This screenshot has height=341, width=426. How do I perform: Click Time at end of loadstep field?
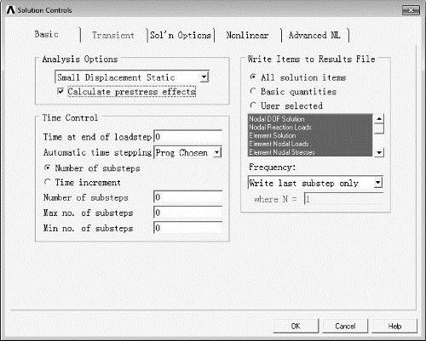click(x=188, y=137)
